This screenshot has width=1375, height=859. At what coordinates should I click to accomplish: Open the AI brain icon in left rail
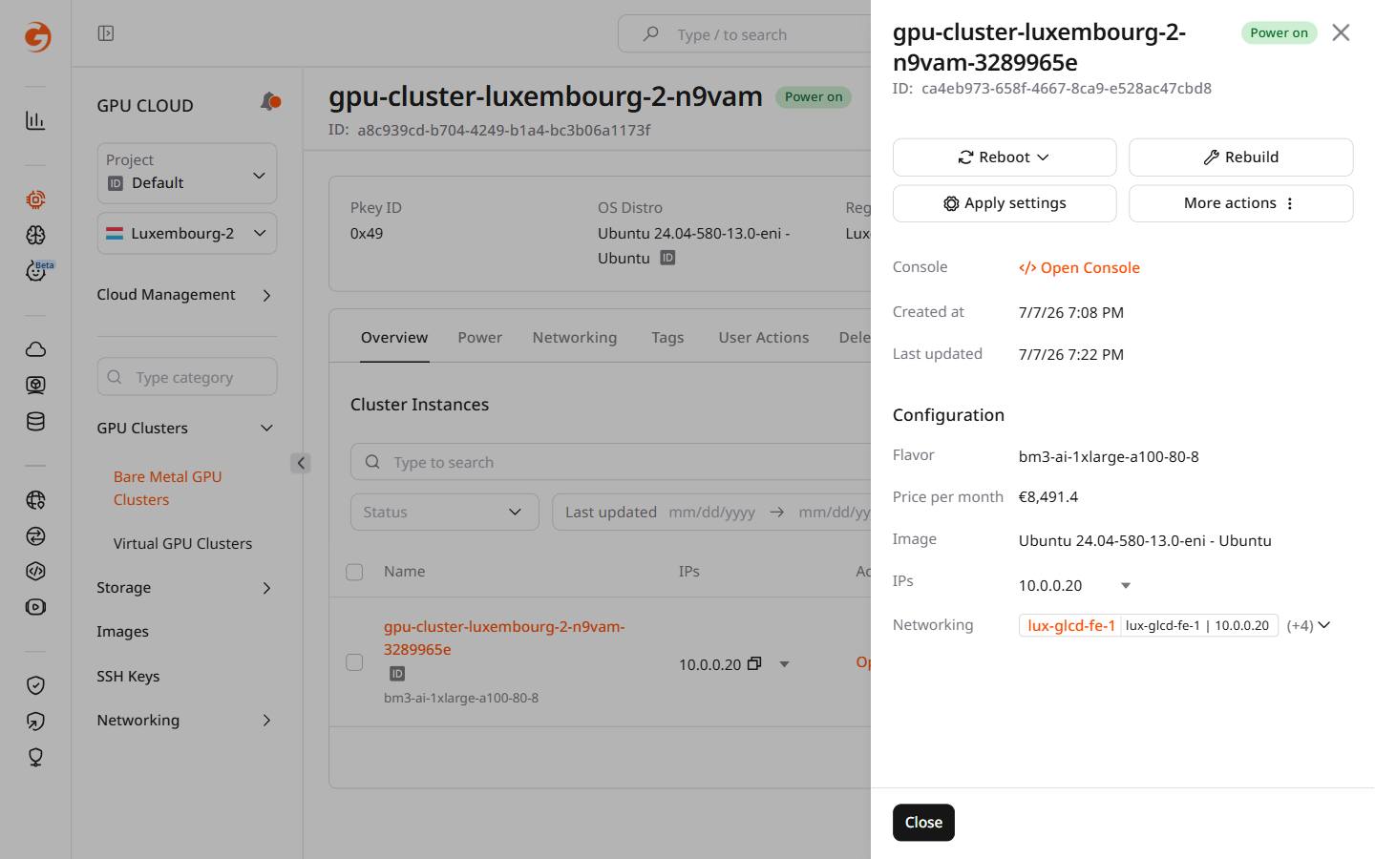point(35,235)
